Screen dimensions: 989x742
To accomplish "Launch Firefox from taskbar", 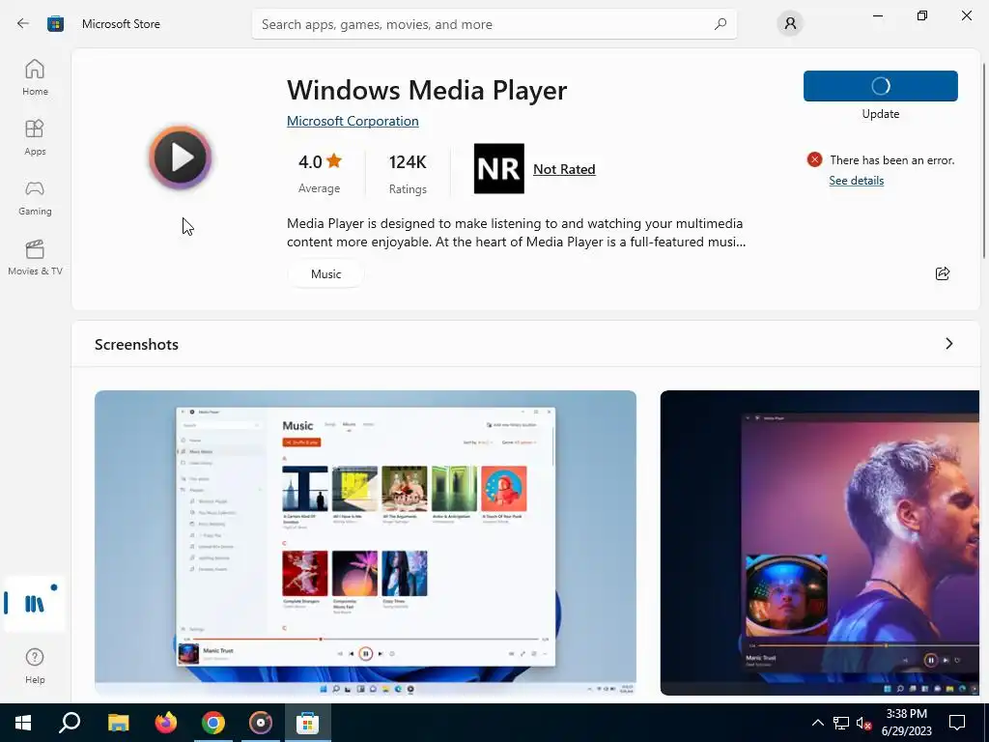I will 166,723.
